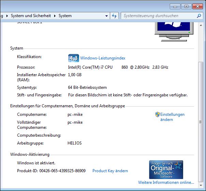Click the Stift- und Fingereingabe availability text
This screenshot has width=206, height=191.
point(128,95)
